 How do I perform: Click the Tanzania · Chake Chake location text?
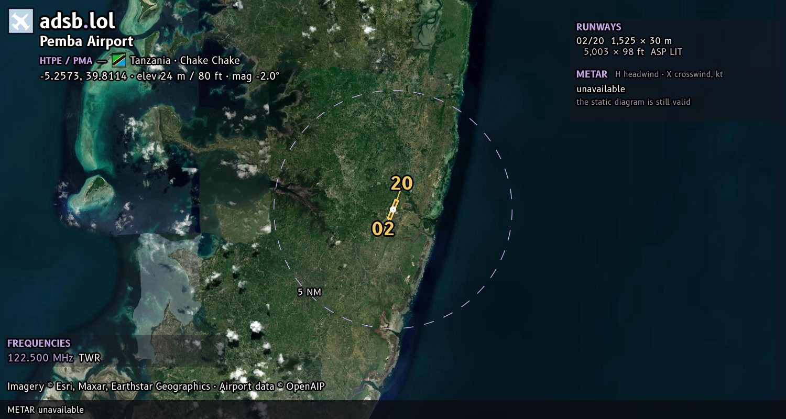point(185,60)
